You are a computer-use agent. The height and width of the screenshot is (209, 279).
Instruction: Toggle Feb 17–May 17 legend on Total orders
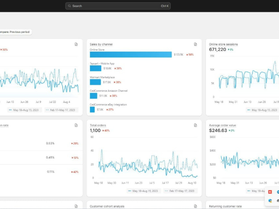click(x=181, y=191)
